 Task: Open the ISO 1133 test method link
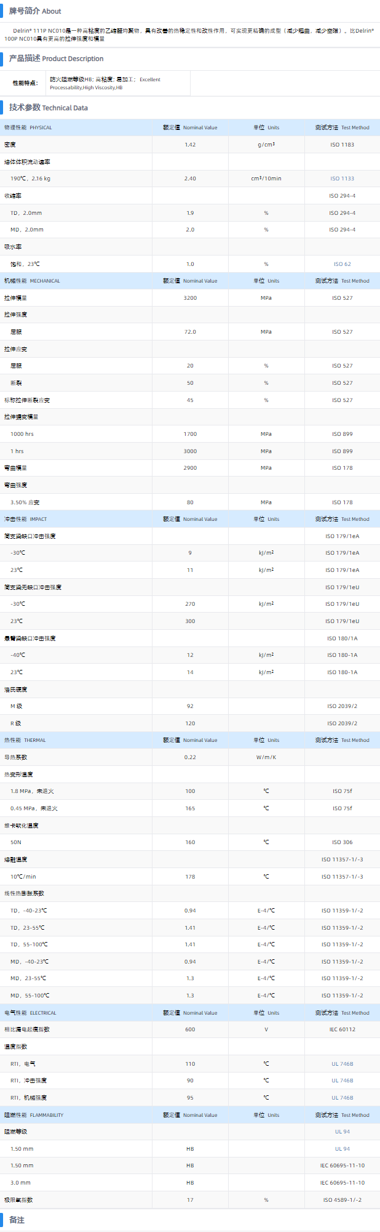tap(342, 179)
